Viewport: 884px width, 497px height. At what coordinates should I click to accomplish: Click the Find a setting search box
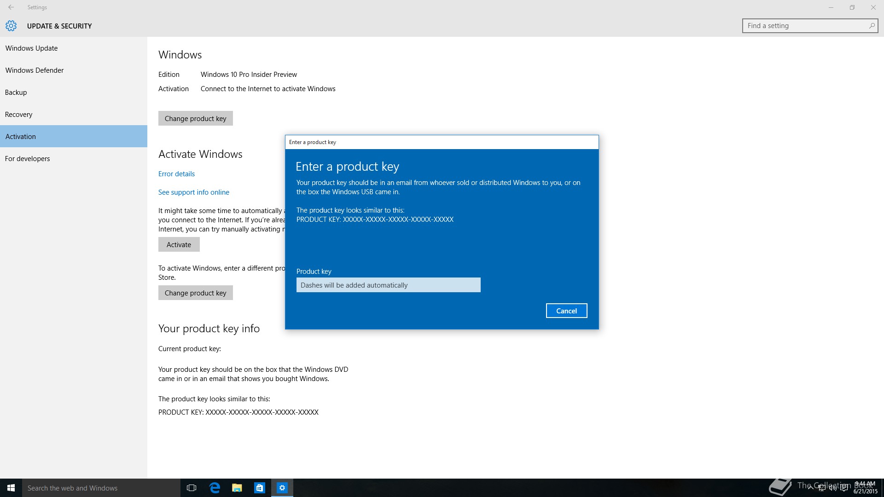810,26
